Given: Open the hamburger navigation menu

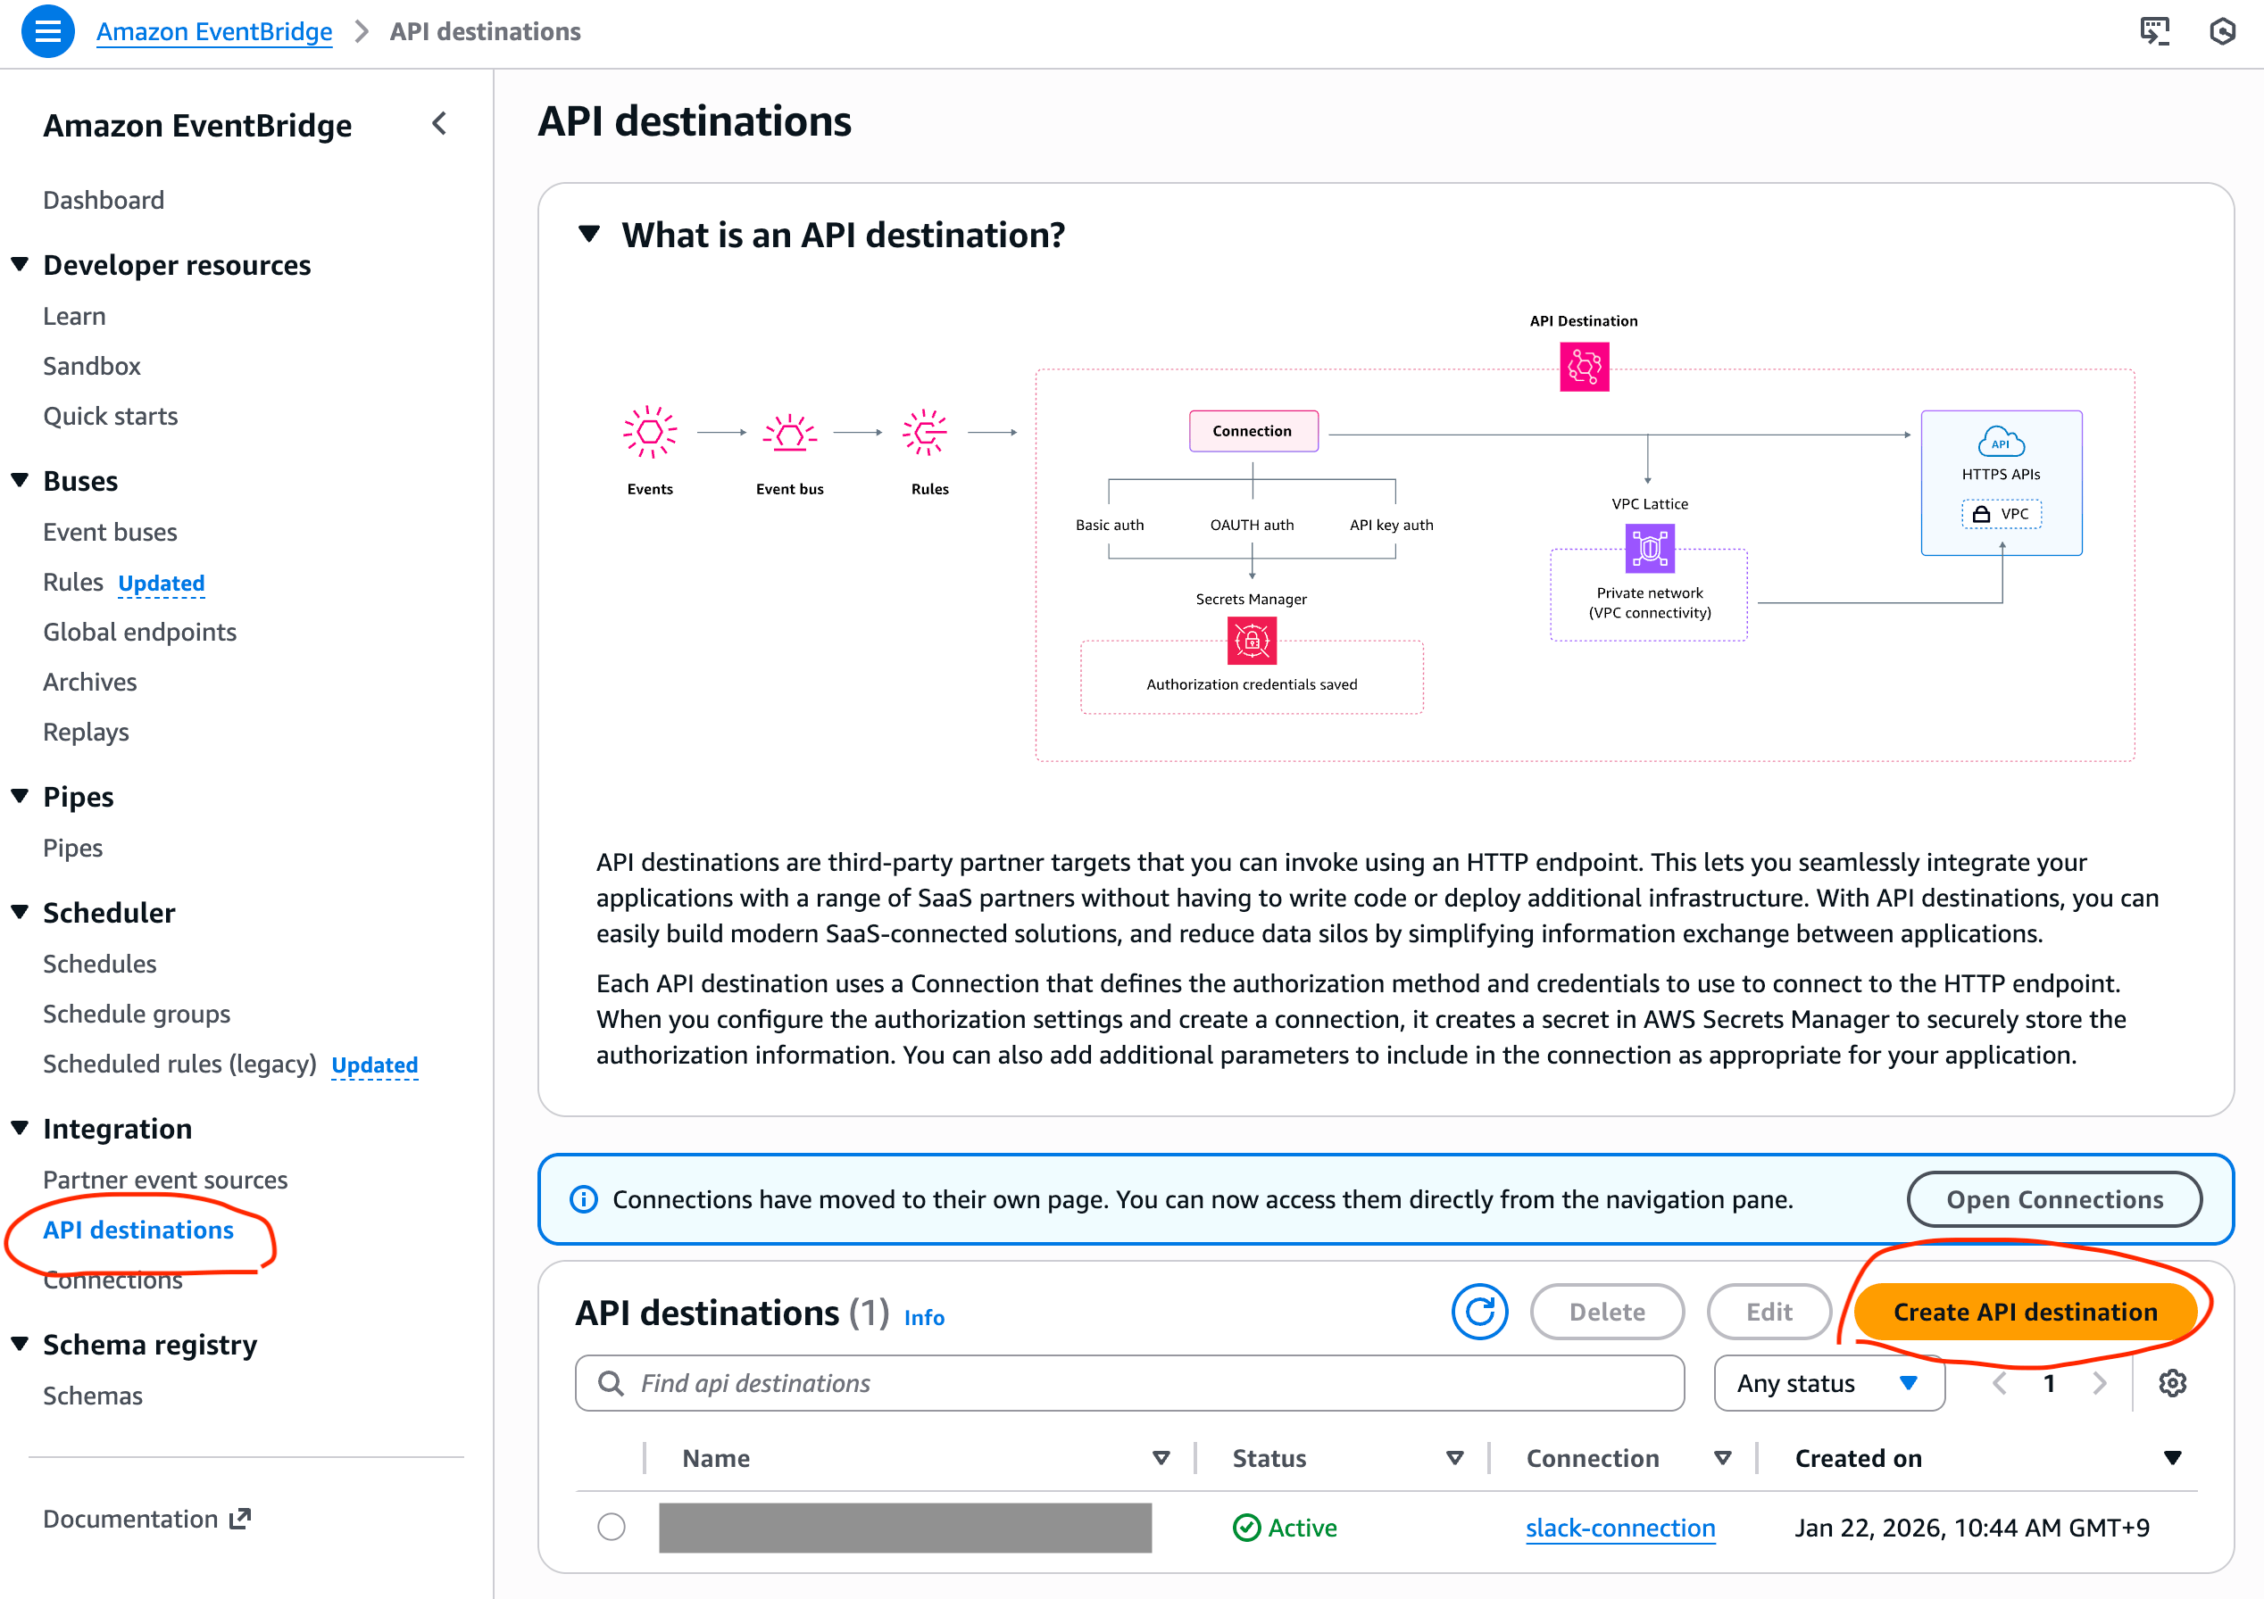Looking at the screenshot, I should (x=46, y=30).
